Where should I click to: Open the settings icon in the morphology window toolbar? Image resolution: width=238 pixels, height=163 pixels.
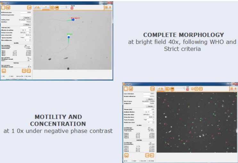pyautogui.click(x=106, y=7)
